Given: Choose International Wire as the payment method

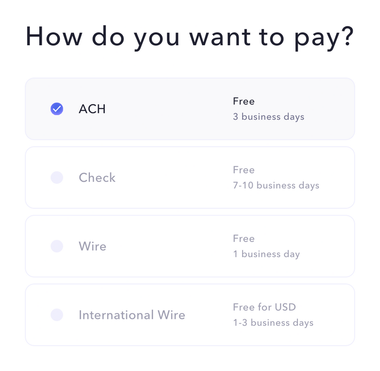Looking at the screenshot, I should coord(190,315).
